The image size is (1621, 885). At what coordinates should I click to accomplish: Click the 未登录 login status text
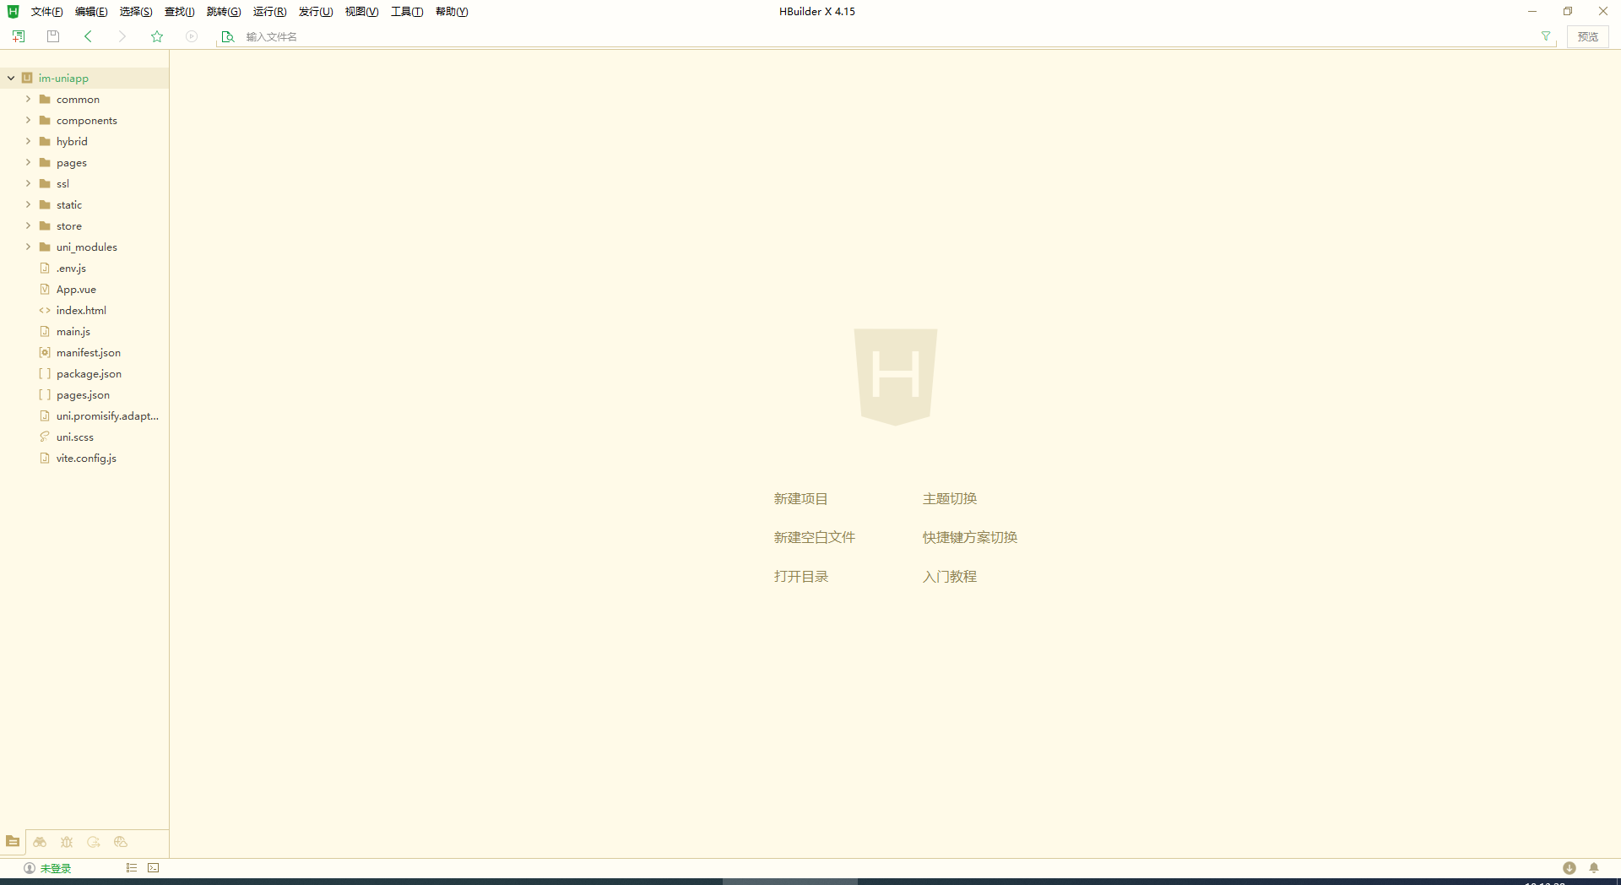[56, 868]
